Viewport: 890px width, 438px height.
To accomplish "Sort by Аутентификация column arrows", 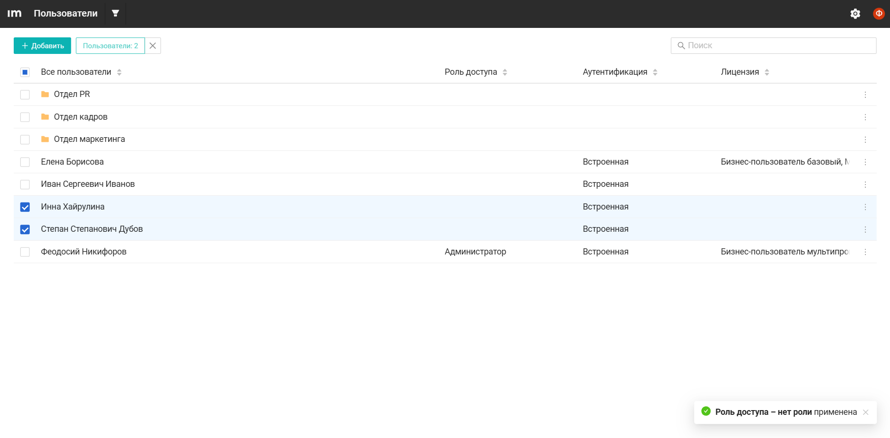I will point(655,72).
